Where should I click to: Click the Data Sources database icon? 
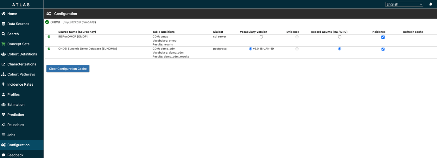pos(3,24)
